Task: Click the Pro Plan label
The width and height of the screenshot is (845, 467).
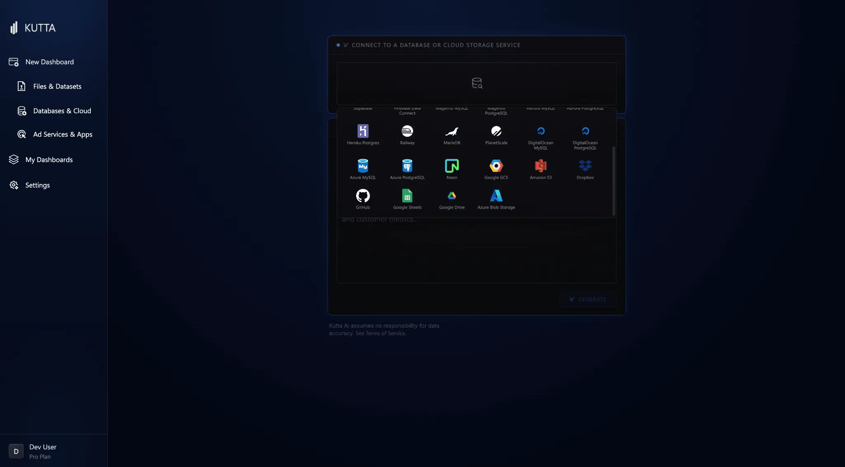Action: pos(40,457)
